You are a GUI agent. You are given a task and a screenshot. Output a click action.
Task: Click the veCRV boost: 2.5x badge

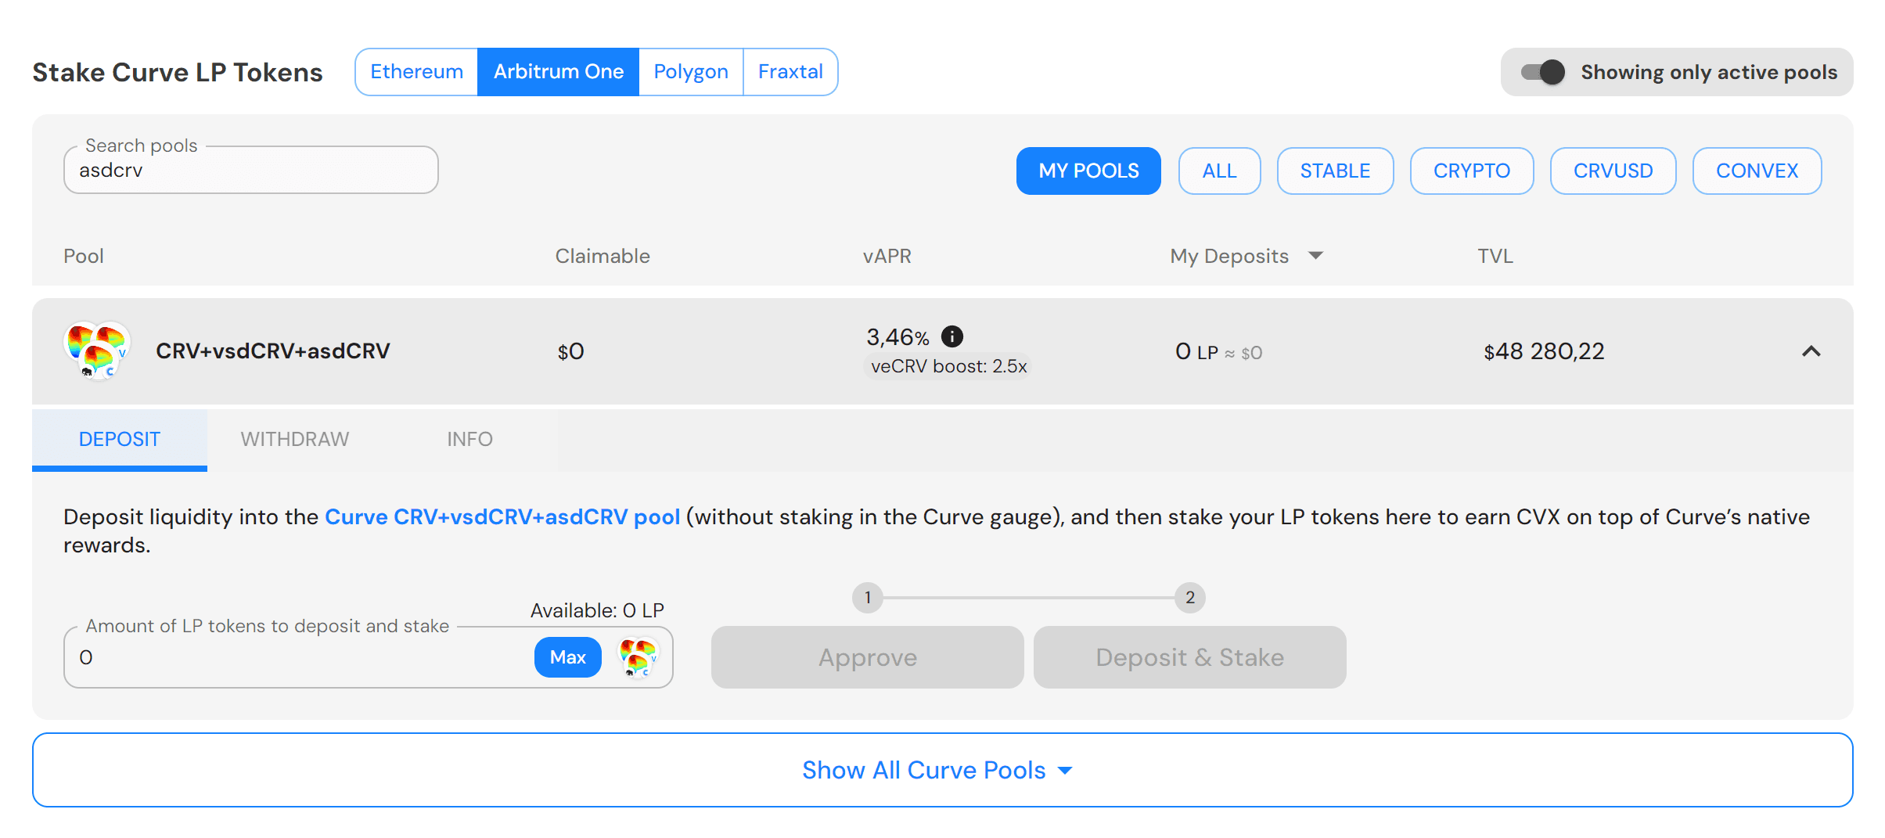pos(948,366)
